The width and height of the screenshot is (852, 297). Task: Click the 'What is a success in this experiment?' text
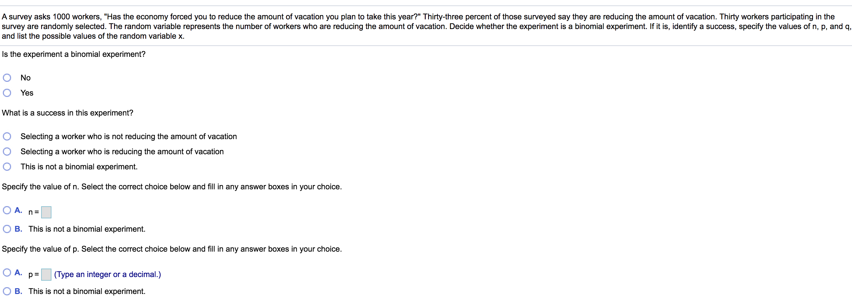coord(67,113)
